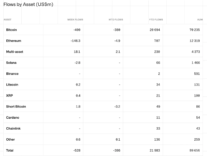Select the Bitcoin row label
Viewport: 207px width, 156px height.
coord(12,30)
